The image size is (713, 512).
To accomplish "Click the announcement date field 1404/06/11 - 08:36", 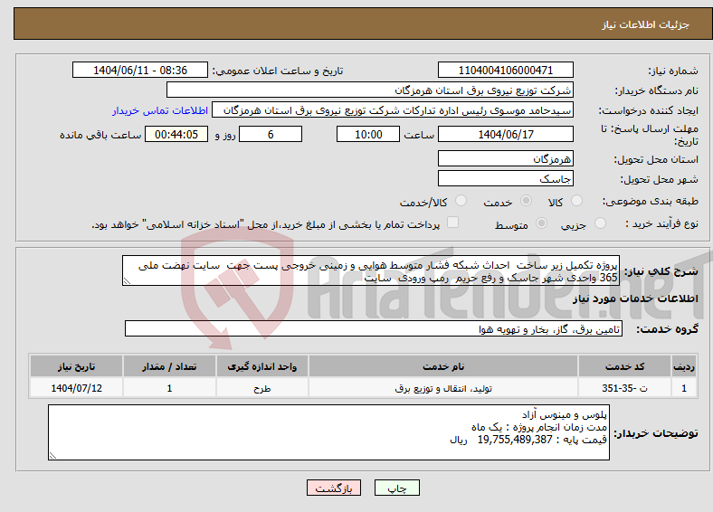I will (140, 70).
